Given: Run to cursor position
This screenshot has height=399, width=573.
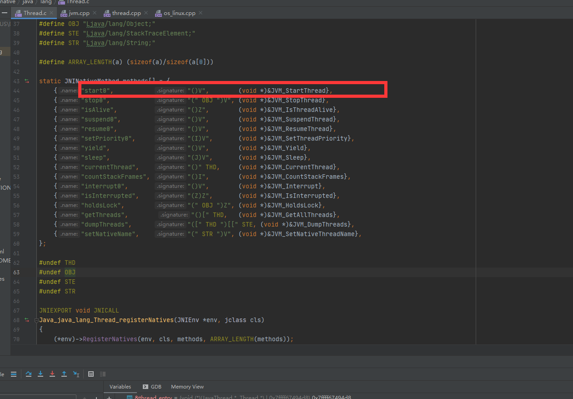Looking at the screenshot, I should (75, 374).
